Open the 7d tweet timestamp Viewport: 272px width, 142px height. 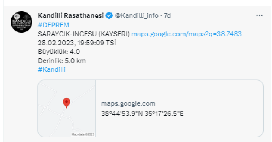point(167,15)
